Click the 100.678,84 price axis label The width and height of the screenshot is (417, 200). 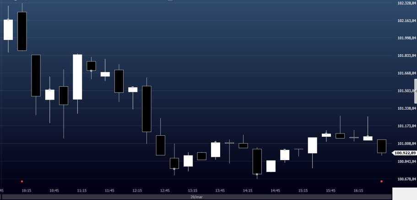[406, 179]
